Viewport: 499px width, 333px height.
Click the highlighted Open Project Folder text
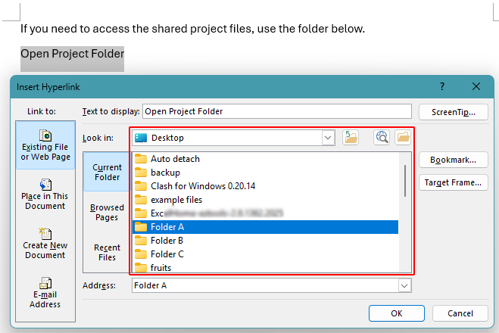coord(72,54)
